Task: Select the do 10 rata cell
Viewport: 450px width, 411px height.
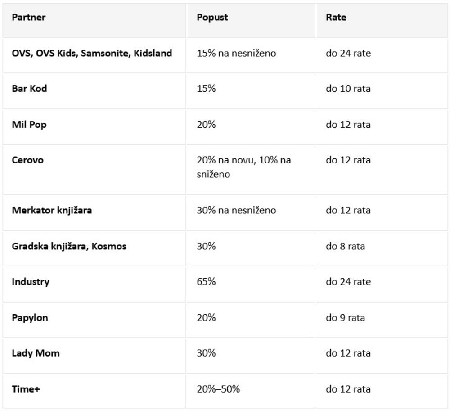Action: (x=348, y=89)
